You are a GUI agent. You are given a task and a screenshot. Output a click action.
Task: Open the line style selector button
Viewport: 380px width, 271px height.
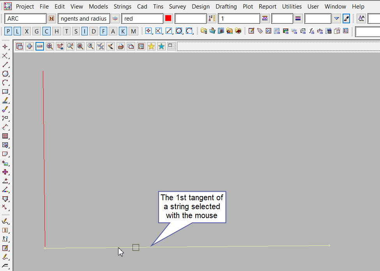click(x=298, y=18)
